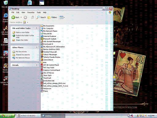157x118 pixels.
Task: Select the There shortcut
Action: coord(44,91)
